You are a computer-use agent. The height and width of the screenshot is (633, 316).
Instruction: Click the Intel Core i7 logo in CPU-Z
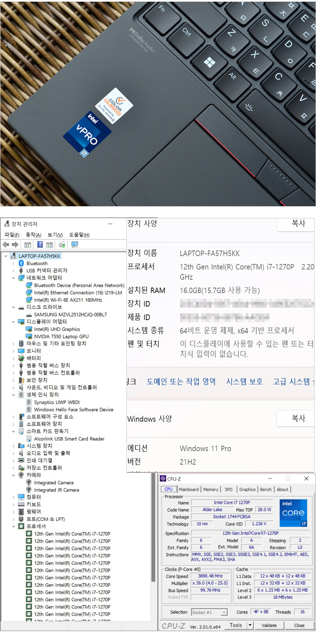click(x=293, y=513)
